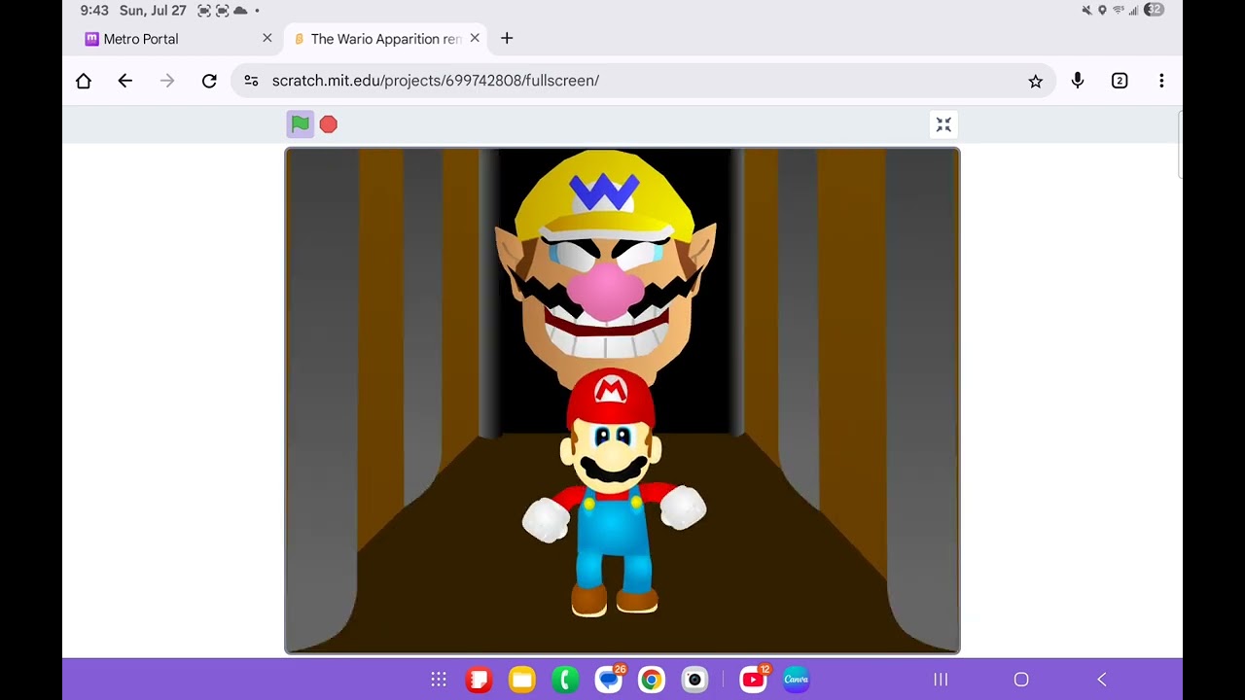Open status bar via the time 9:43

click(94, 11)
